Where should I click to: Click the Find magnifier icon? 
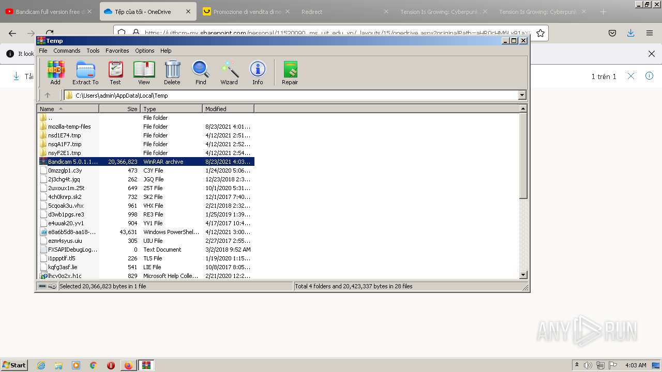click(x=201, y=72)
